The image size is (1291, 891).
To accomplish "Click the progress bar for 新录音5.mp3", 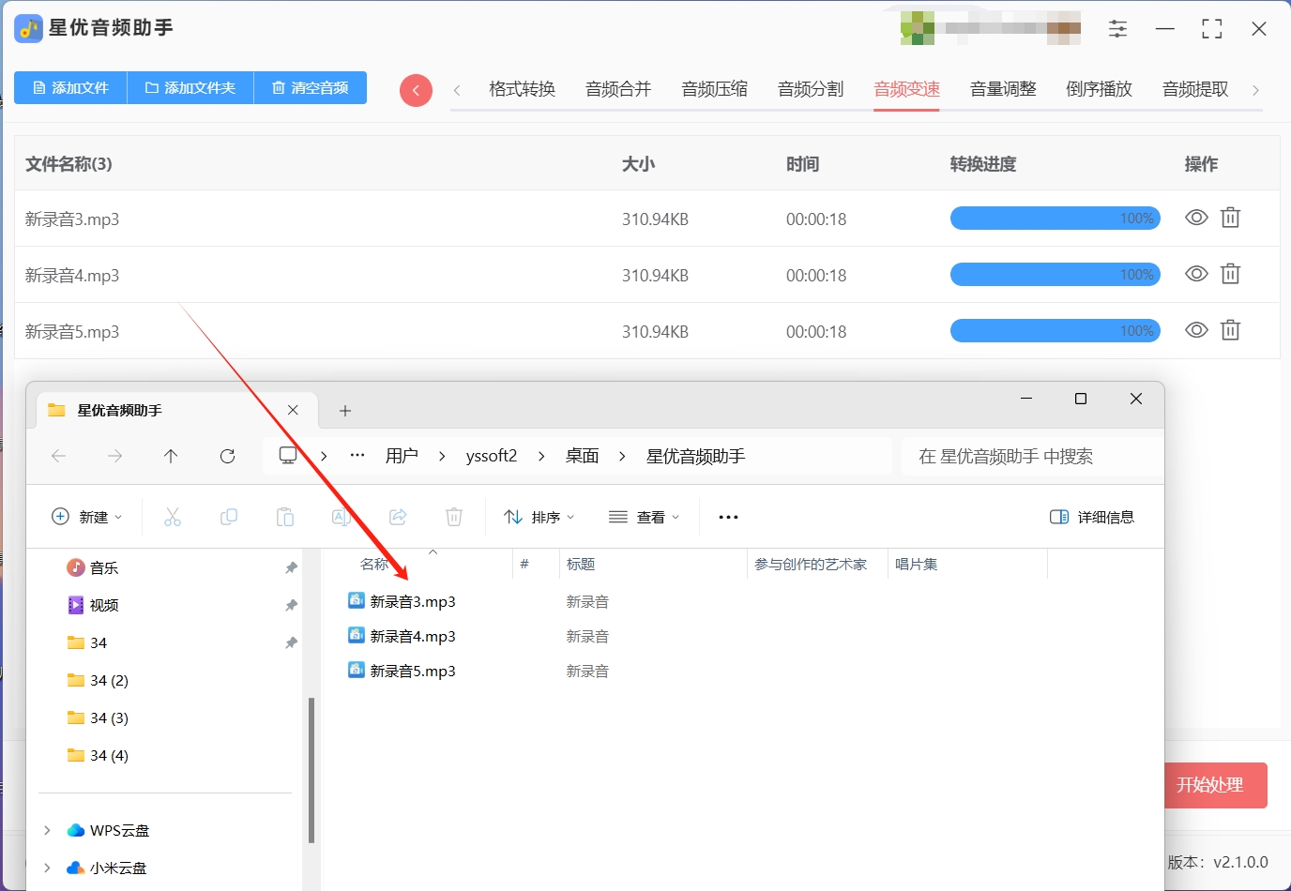I will tap(1056, 331).
